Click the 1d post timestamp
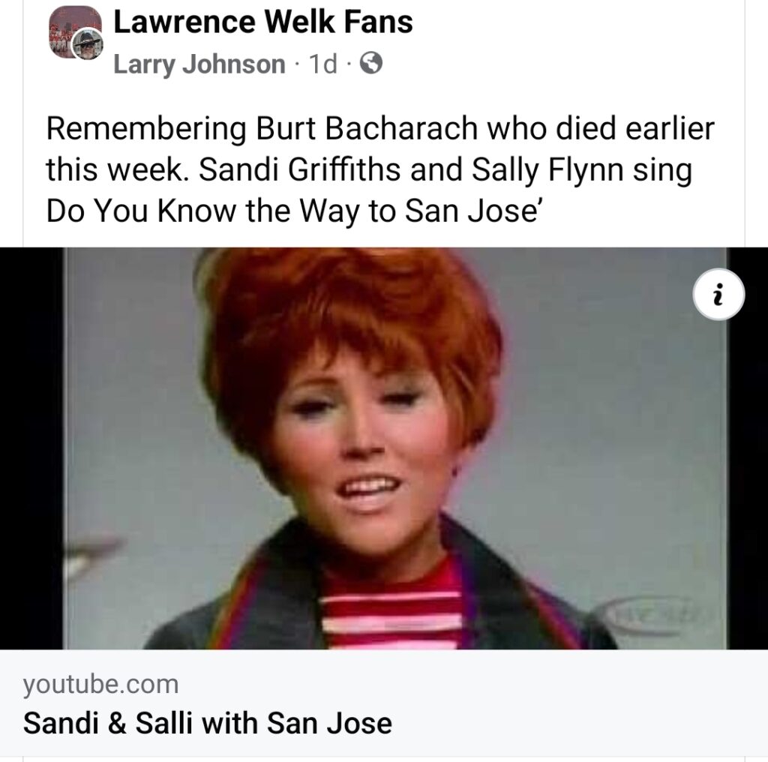768x762 pixels. click(322, 64)
